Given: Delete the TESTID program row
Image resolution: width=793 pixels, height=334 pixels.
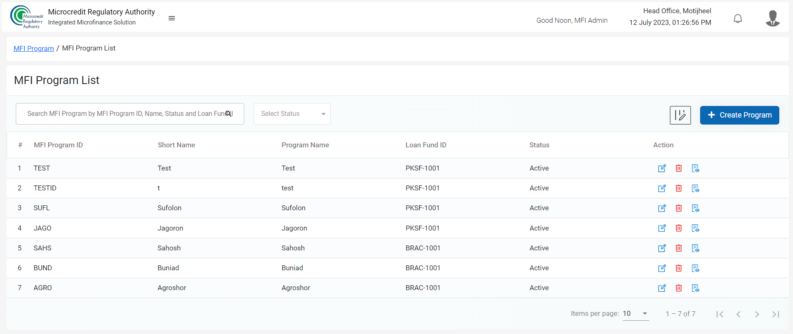Looking at the screenshot, I should pos(679,188).
